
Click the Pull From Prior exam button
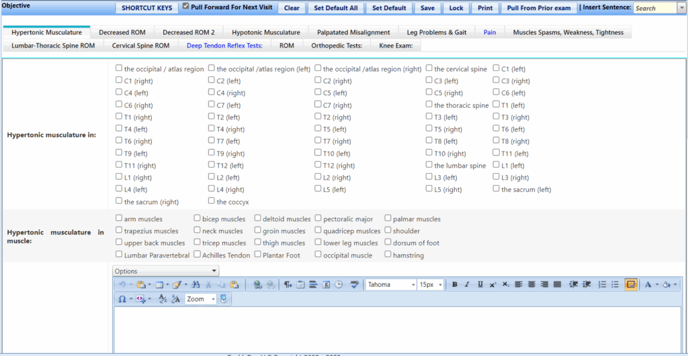click(539, 8)
